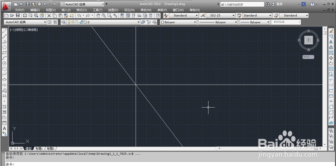Select the Table tool in draw toolbar
The height and width of the screenshot is (166, 336).
coord(4,123)
